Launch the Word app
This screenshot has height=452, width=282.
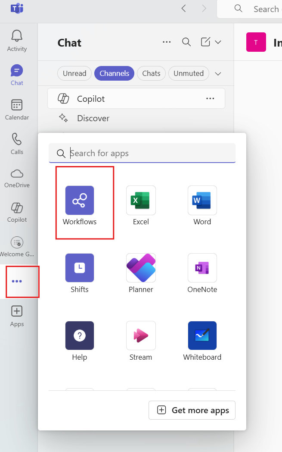[202, 205]
